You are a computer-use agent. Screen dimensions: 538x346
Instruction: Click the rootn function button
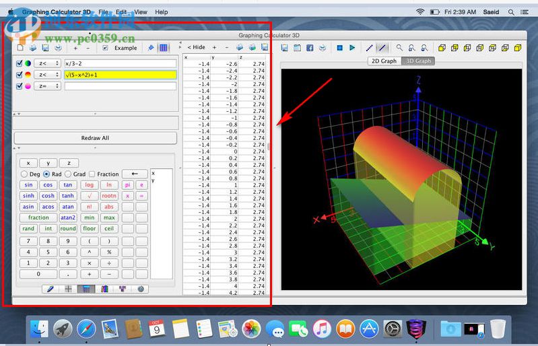tap(109, 196)
